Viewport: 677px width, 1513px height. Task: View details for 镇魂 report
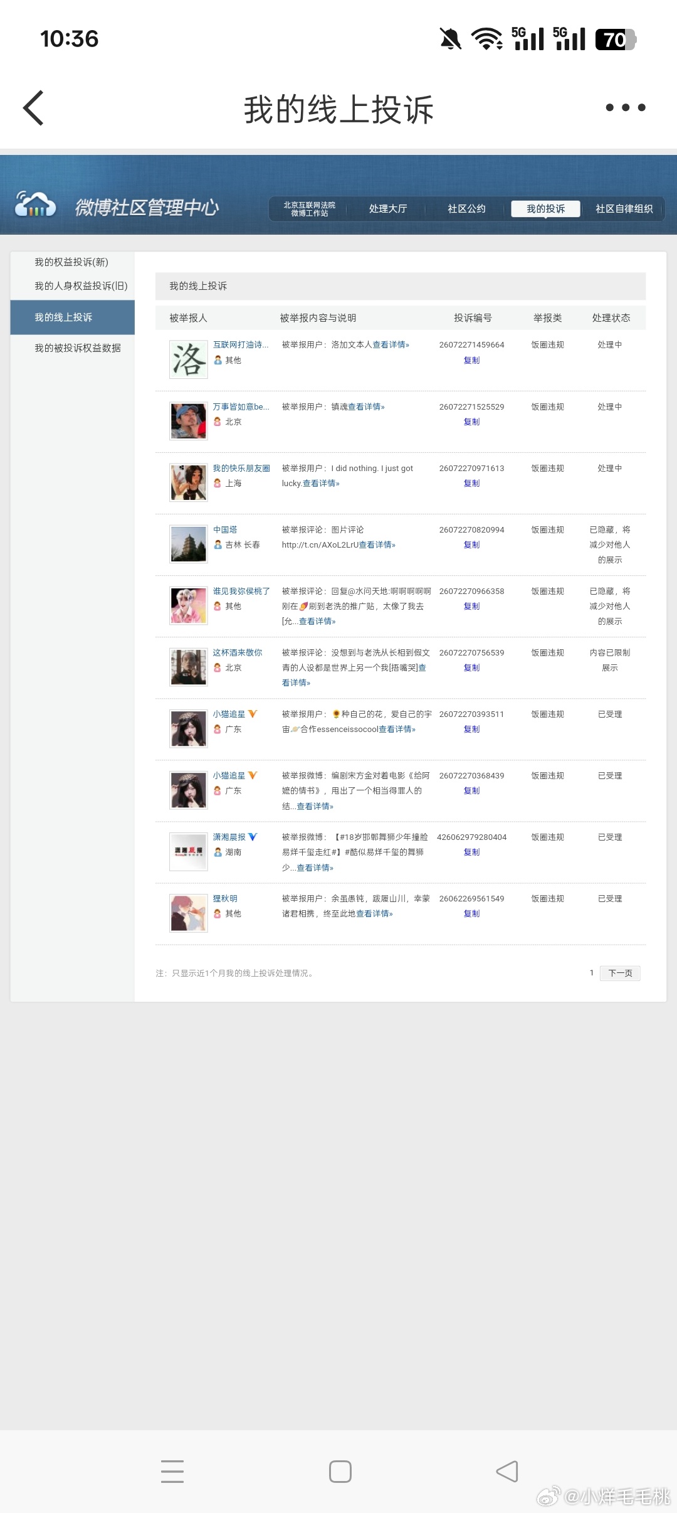(366, 406)
